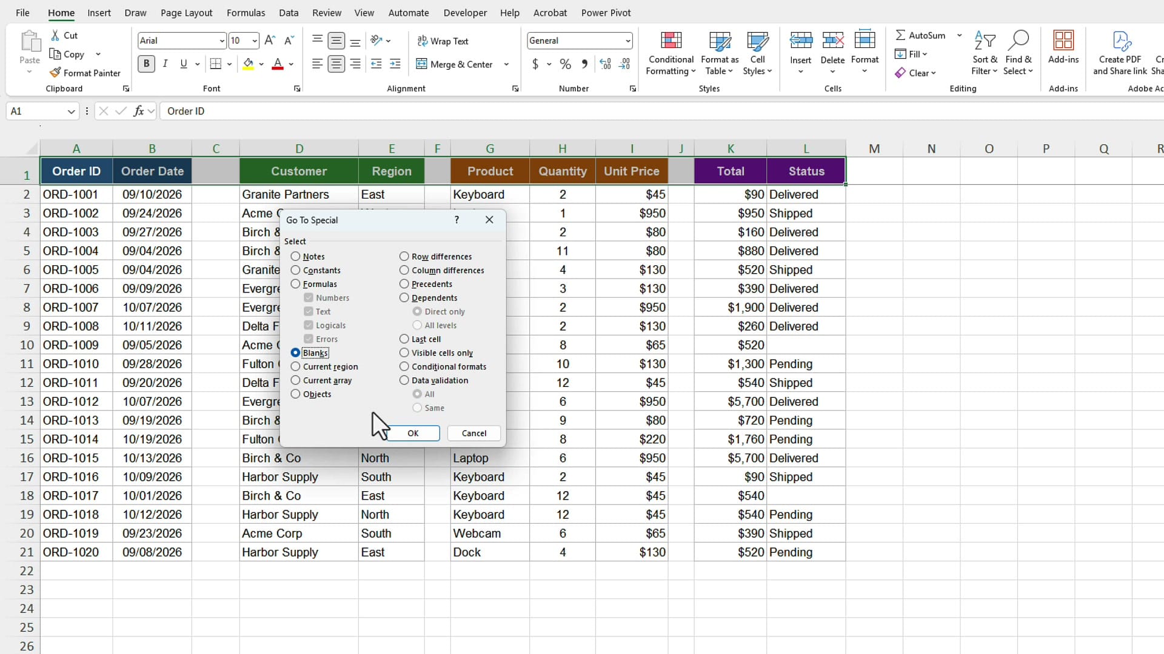Viewport: 1164px width, 654px height.
Task: Click the Bold formatting icon
Action: [146, 64]
